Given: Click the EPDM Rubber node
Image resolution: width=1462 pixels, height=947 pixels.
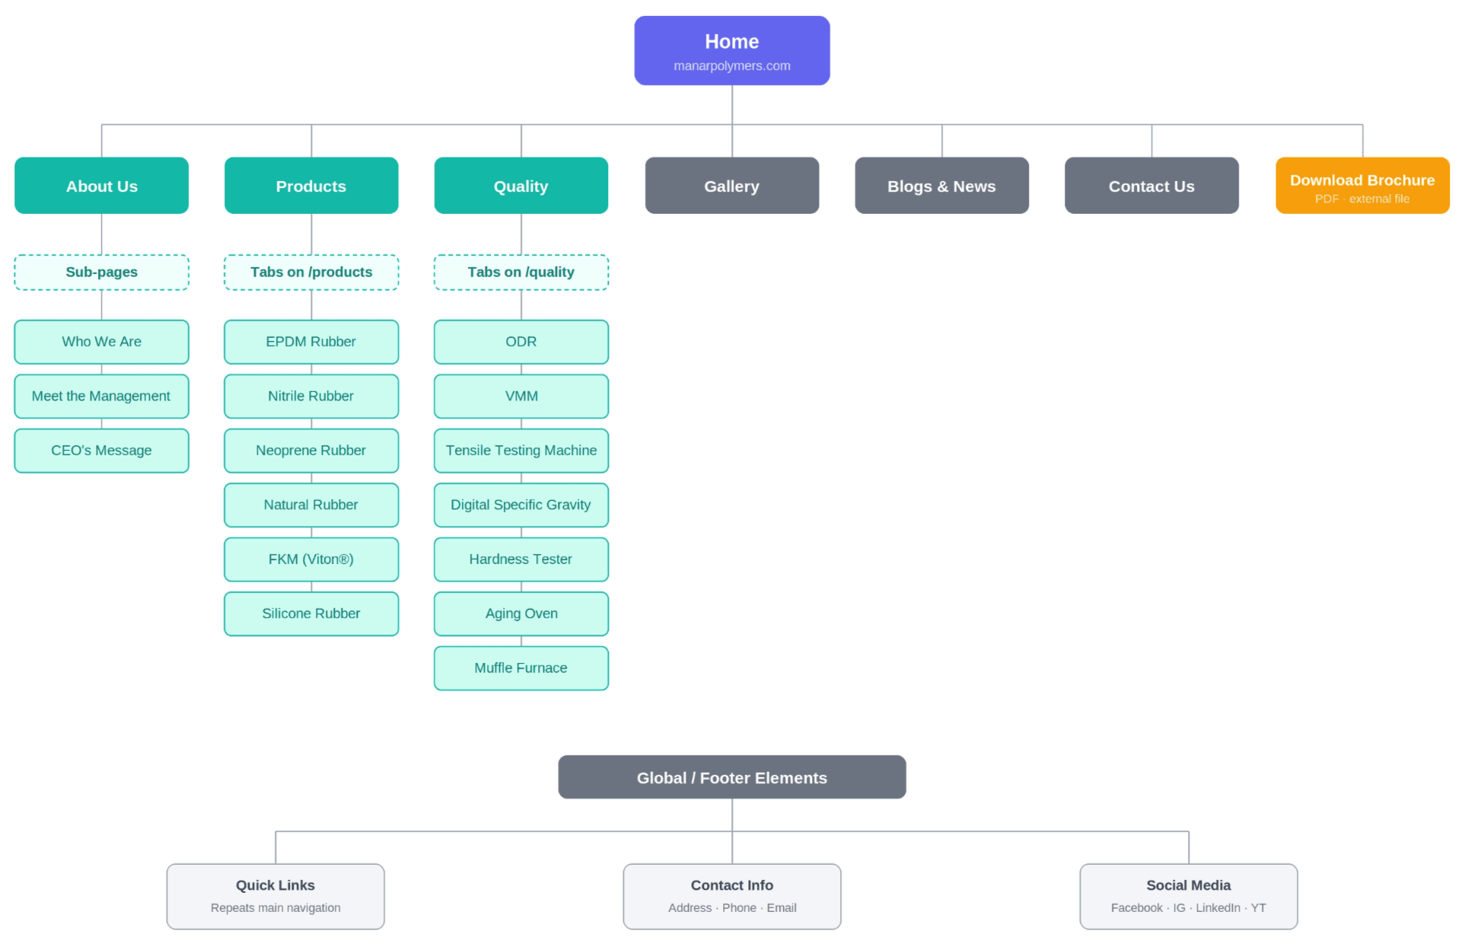Looking at the screenshot, I should 311,342.
